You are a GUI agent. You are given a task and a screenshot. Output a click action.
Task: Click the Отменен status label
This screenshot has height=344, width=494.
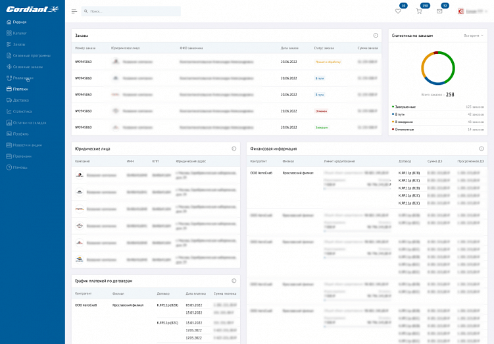point(321,111)
